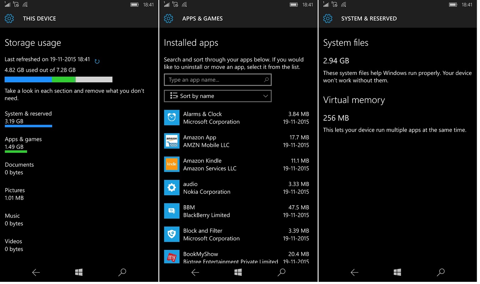Click the chevron on the sort dropdown
This screenshot has width=480, height=284.
265,96
